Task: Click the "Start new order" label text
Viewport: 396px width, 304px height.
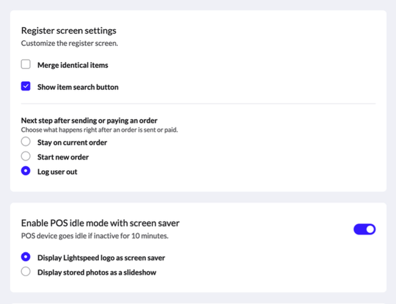Action: coord(63,157)
